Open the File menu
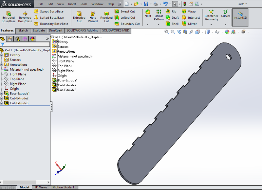The width and height of the screenshot is (262, 190). pyautogui.click(x=41, y=4)
